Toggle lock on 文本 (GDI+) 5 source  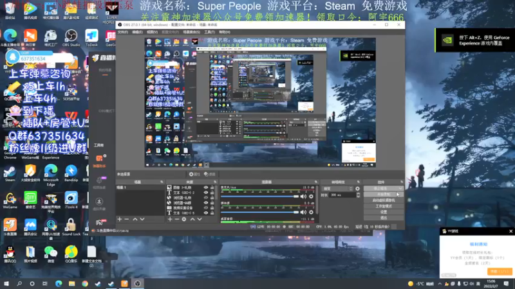click(x=212, y=213)
